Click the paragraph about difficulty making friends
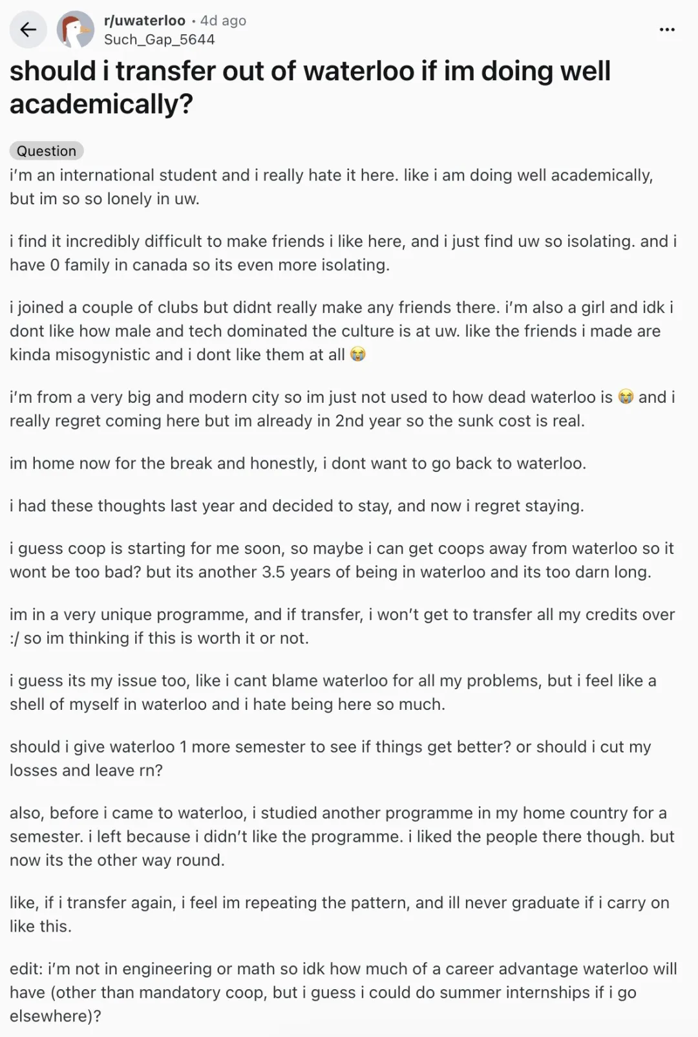Image resolution: width=698 pixels, height=1037 pixels. click(343, 253)
